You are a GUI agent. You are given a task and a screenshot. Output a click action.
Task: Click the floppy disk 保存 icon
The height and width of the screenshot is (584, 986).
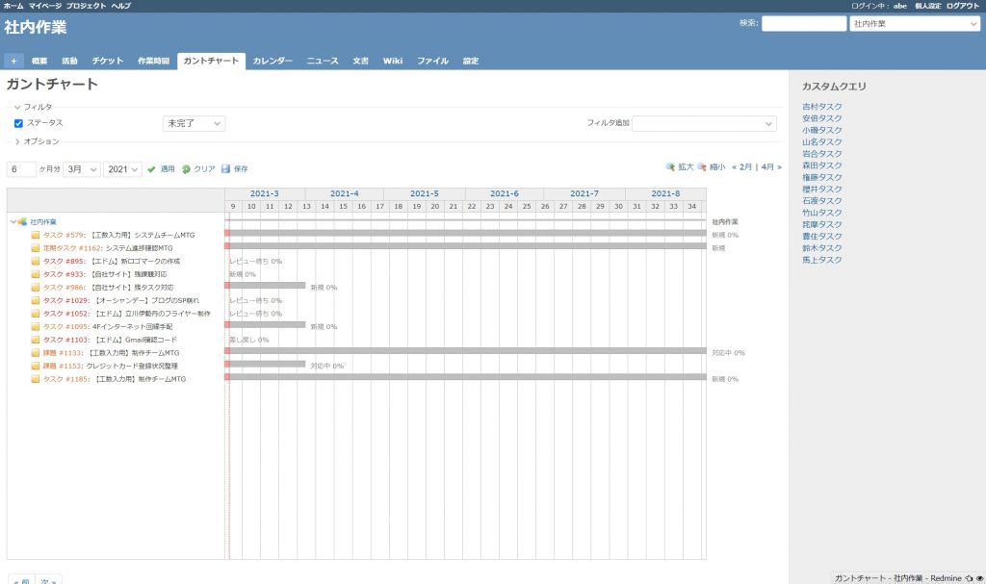[x=225, y=169]
